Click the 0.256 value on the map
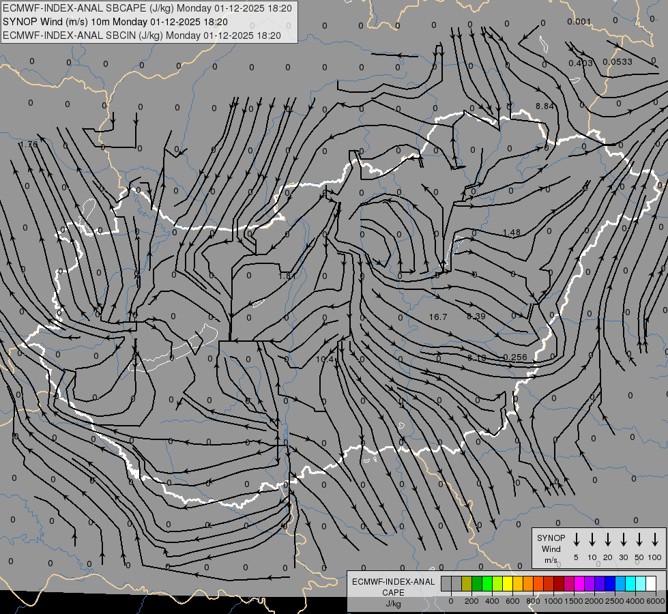The image size is (668, 614). [515, 357]
